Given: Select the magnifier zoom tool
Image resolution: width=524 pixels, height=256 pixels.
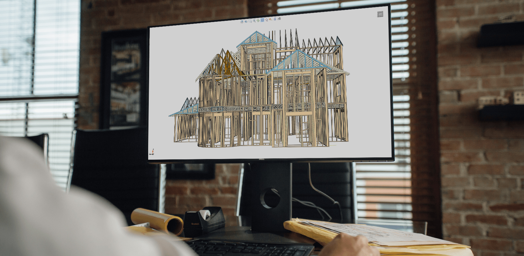Looking at the screenshot, I should click(254, 20).
